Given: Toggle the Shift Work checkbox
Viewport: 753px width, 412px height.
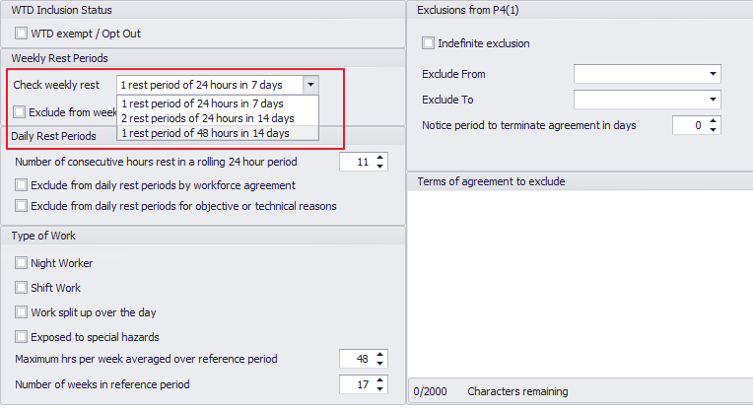Looking at the screenshot, I should (22, 288).
